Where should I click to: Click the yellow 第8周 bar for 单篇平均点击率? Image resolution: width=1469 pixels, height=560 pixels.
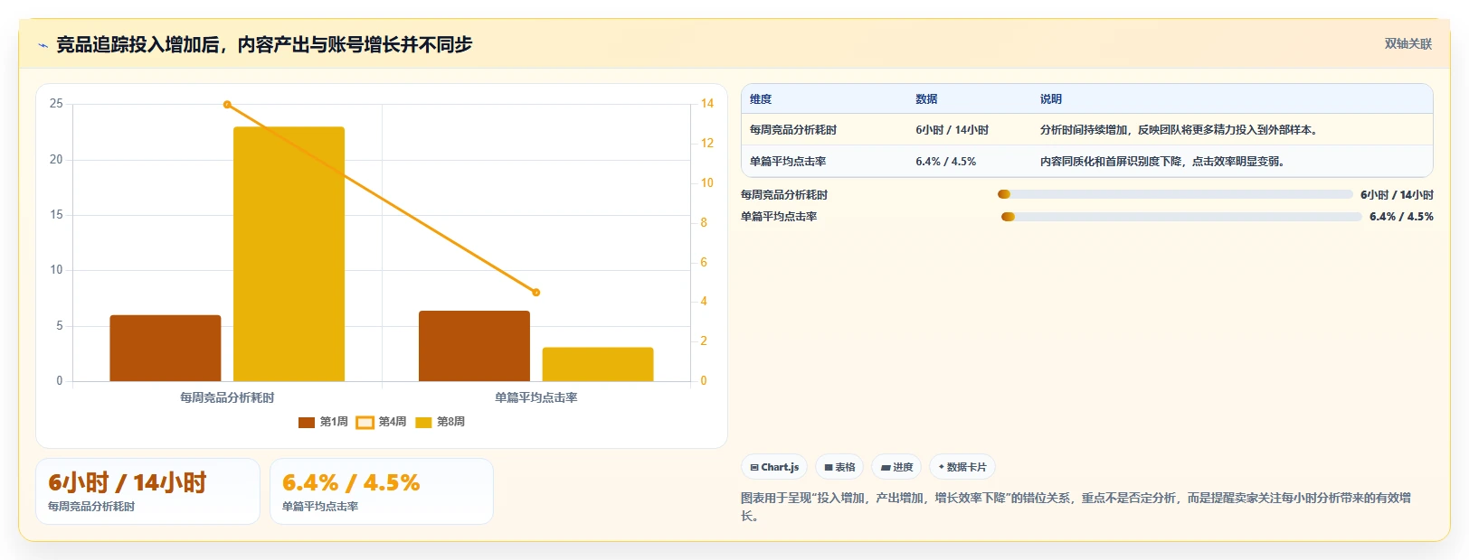pyautogui.click(x=598, y=364)
